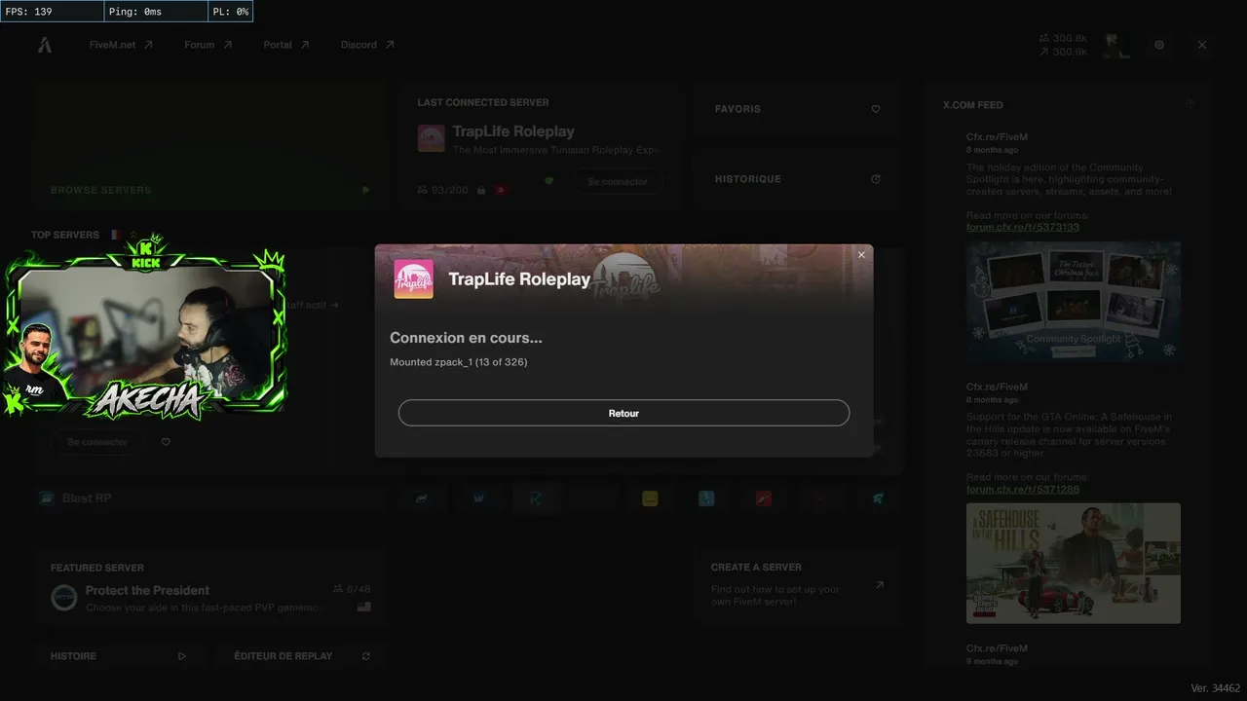Click the Protect the President server icon

point(64,597)
